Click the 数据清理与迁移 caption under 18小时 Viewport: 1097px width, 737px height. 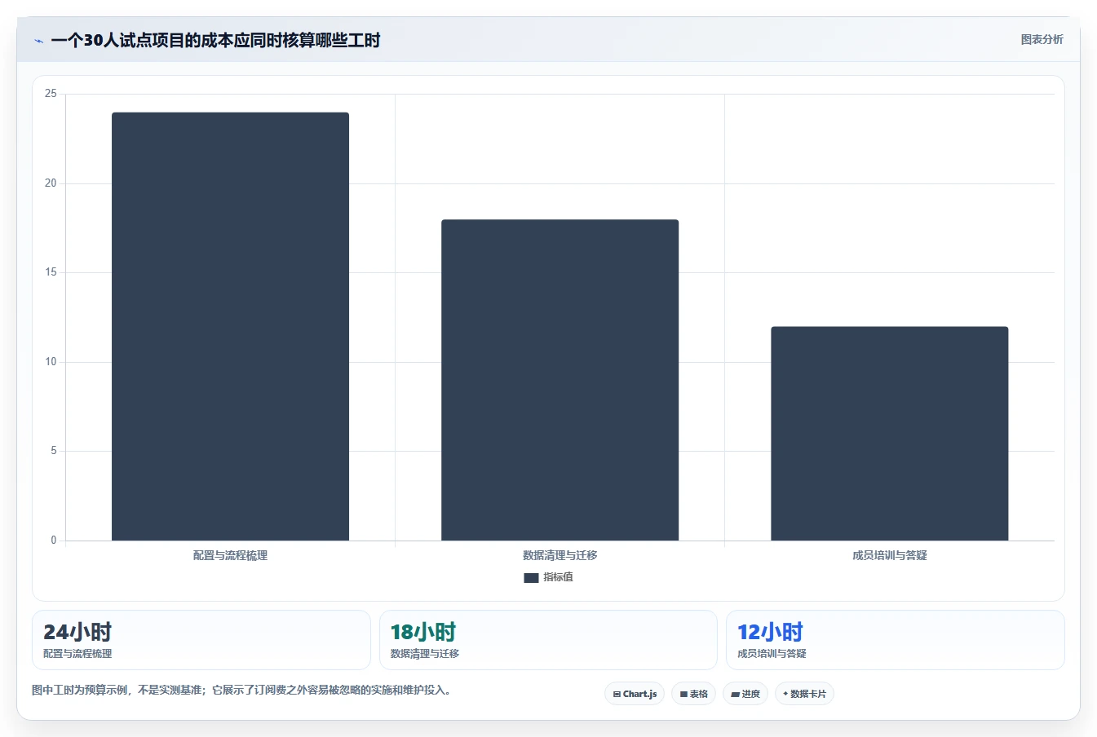[x=425, y=654]
